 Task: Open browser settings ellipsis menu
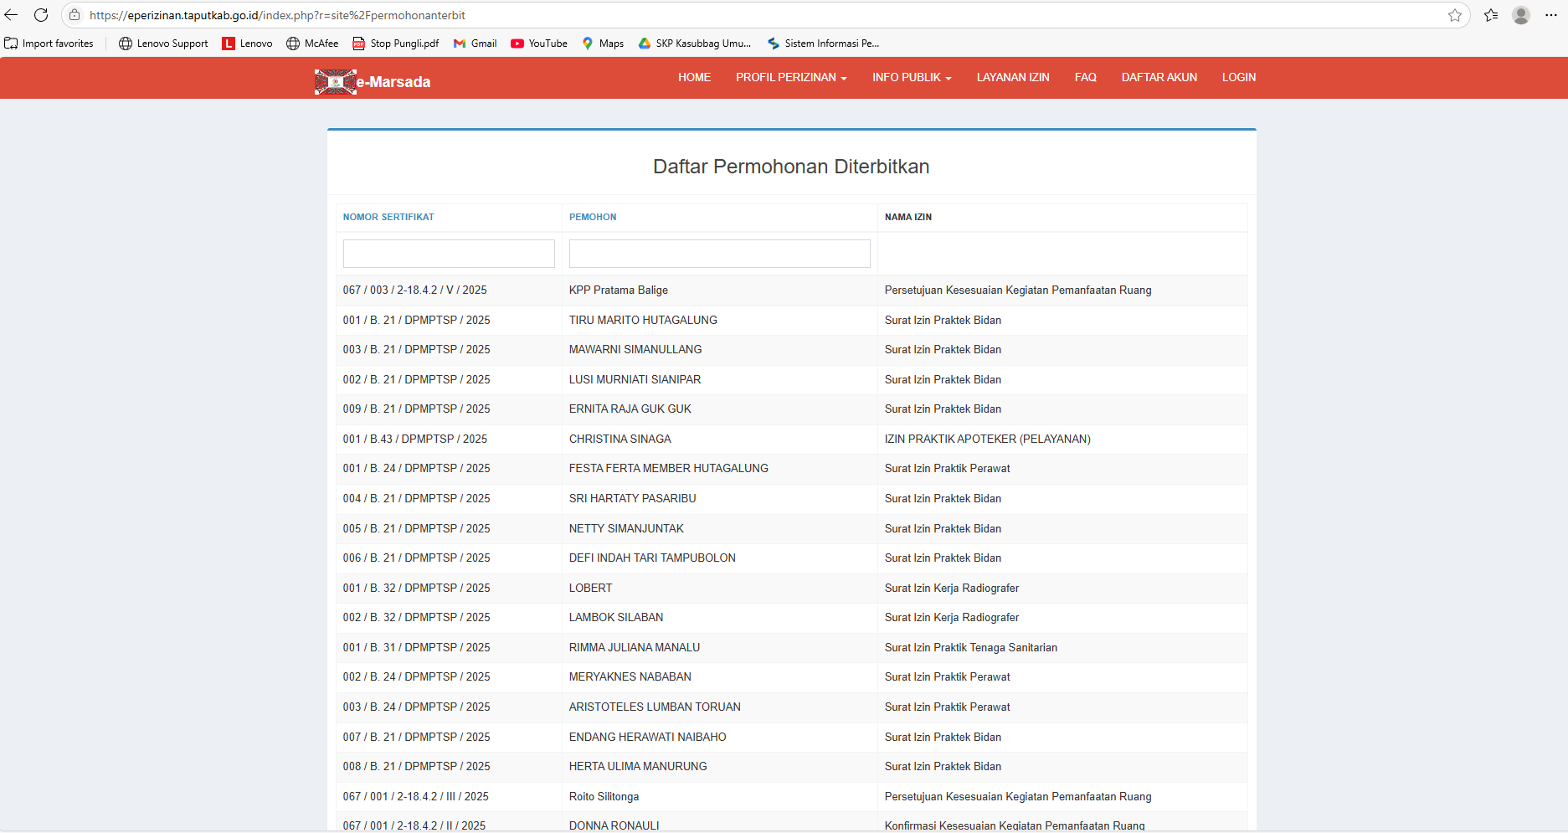(1551, 15)
